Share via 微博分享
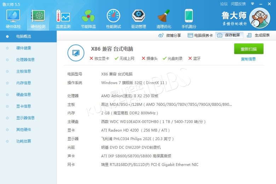Image resolution: width=276 pixels, height=184 pixels. 170,35
